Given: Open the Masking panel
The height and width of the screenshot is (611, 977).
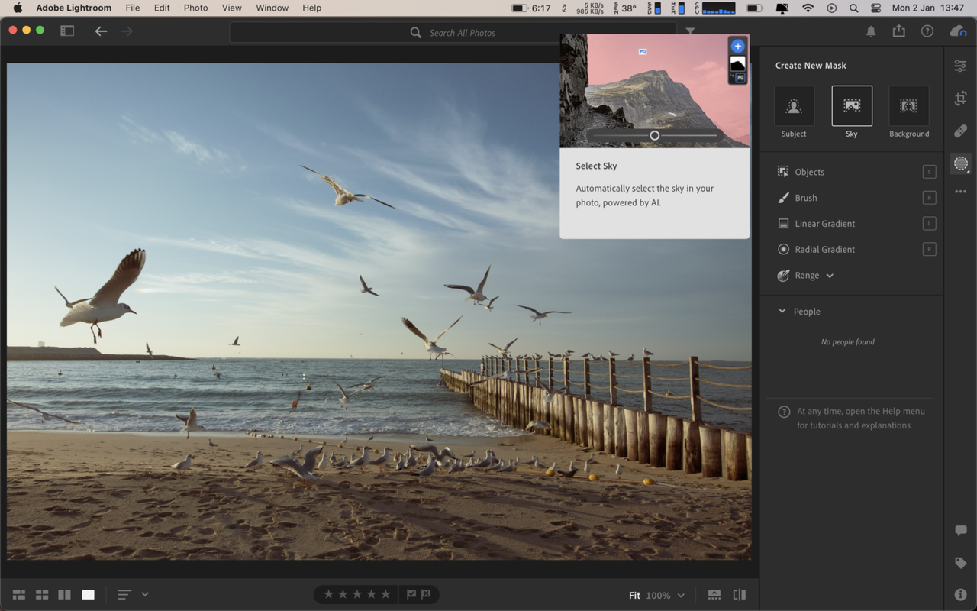Looking at the screenshot, I should [959, 163].
